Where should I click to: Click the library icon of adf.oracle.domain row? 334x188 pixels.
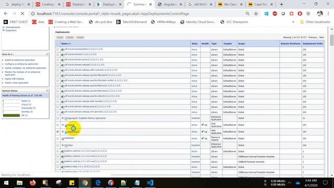pos(63,55)
